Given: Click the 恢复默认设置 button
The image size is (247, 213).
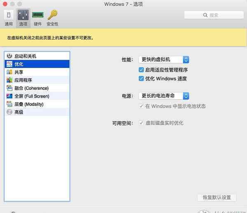Looking at the screenshot, I should pyautogui.click(x=217, y=197).
